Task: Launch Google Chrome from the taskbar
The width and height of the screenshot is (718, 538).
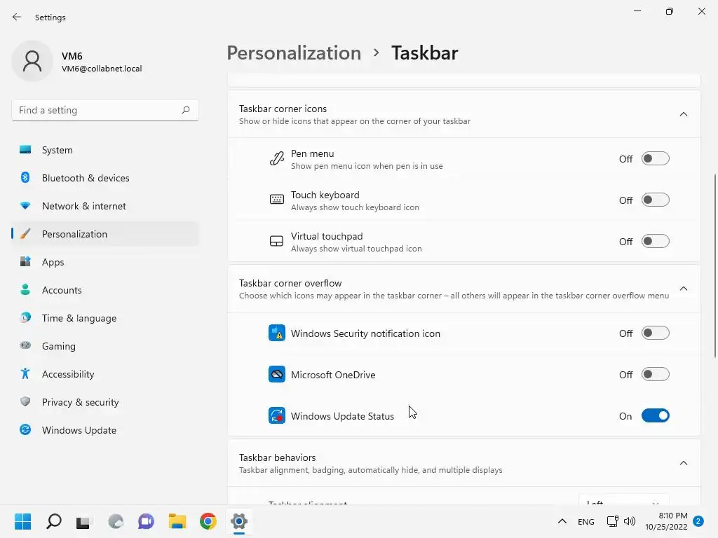Action: pos(208,521)
